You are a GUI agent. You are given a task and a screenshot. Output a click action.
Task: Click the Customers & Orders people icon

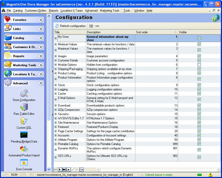(8, 46)
